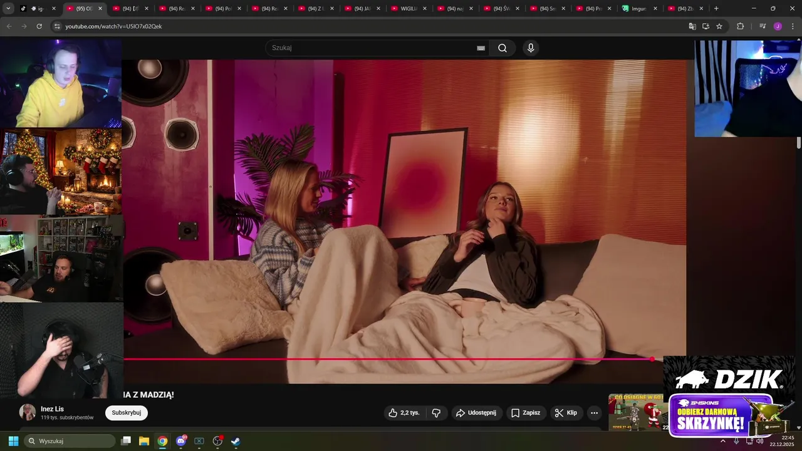802x451 pixels.
Task: Click the install/cast icon in address bar
Action: point(706,26)
